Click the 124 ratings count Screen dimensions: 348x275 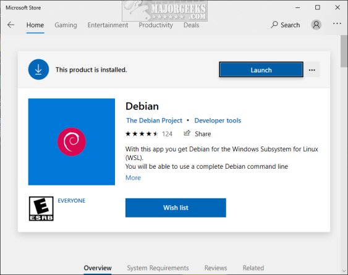pyautogui.click(x=167, y=134)
